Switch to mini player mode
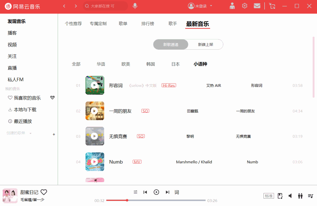The image size is (317, 206). point(272,6)
